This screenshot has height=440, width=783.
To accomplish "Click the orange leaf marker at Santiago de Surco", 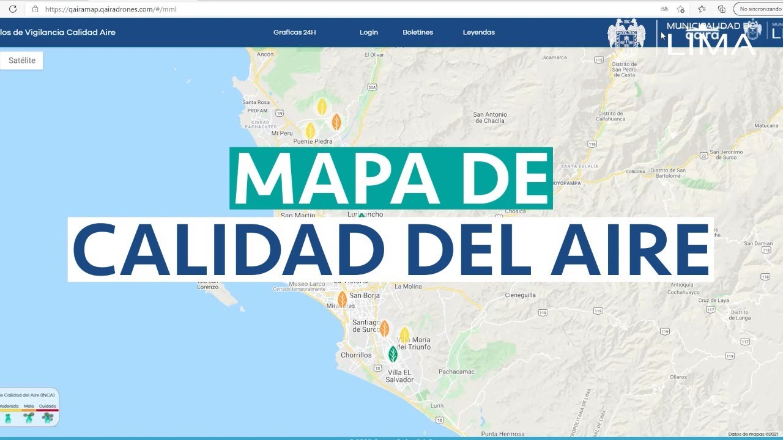I will click(384, 329).
